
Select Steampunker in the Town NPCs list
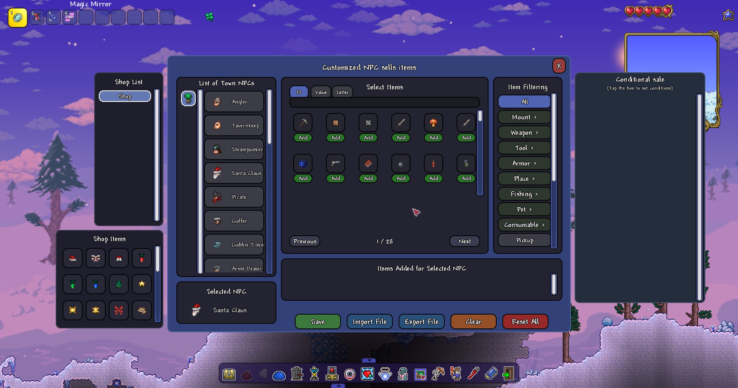(x=234, y=149)
